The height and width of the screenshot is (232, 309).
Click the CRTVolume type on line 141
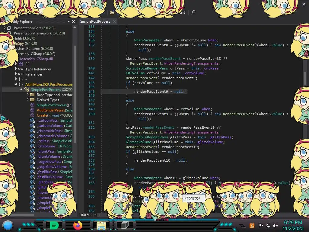click(135, 73)
